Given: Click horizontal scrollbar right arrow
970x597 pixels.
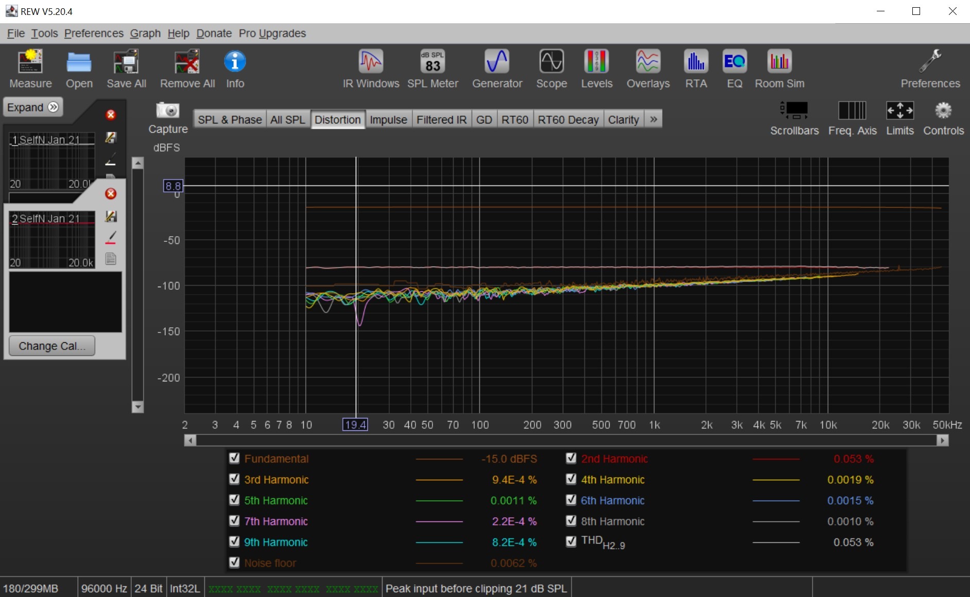Looking at the screenshot, I should pos(943,441).
